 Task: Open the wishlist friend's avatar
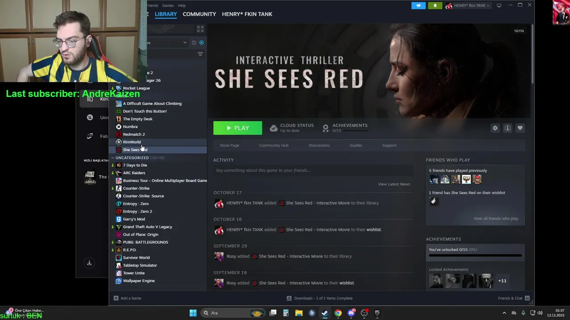click(x=433, y=201)
